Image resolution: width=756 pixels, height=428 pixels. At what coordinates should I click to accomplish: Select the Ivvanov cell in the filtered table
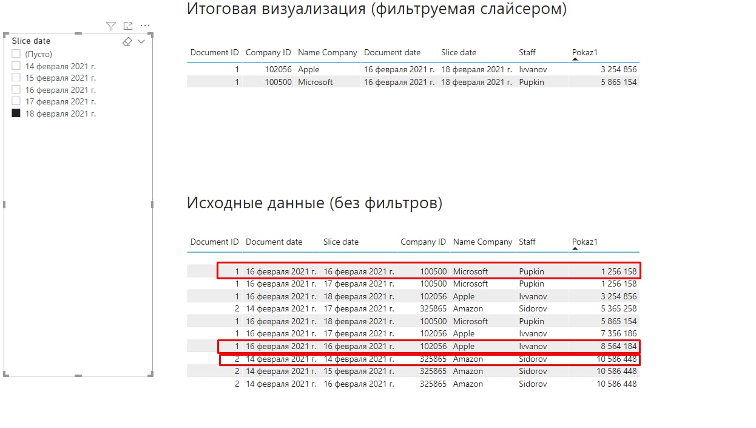pyautogui.click(x=533, y=70)
